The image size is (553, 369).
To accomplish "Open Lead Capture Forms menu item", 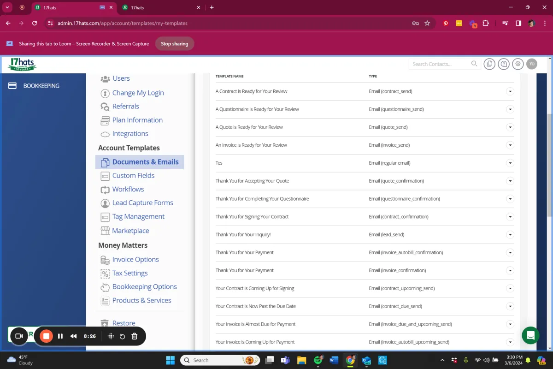I will (x=142, y=203).
